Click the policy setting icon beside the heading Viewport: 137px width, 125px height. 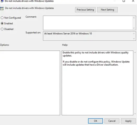[2, 9]
